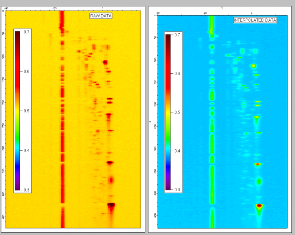Click the RAW DATA label
Image resolution: width=295 pixels, height=235 pixels.
[101, 16]
